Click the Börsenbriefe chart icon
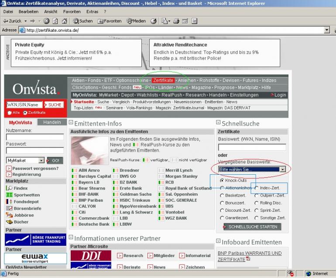This screenshot has height=278, width=336. coord(9,208)
